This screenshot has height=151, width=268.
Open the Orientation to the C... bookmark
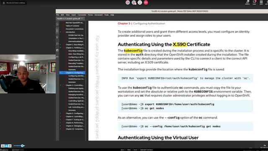tap(76, 38)
